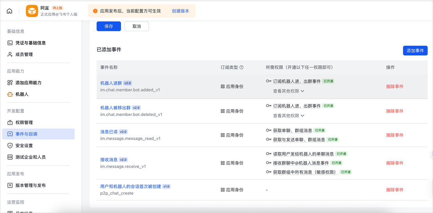Click 应用身份 icon in 接收消息 row
433x213 pixels.
click(x=223, y=163)
